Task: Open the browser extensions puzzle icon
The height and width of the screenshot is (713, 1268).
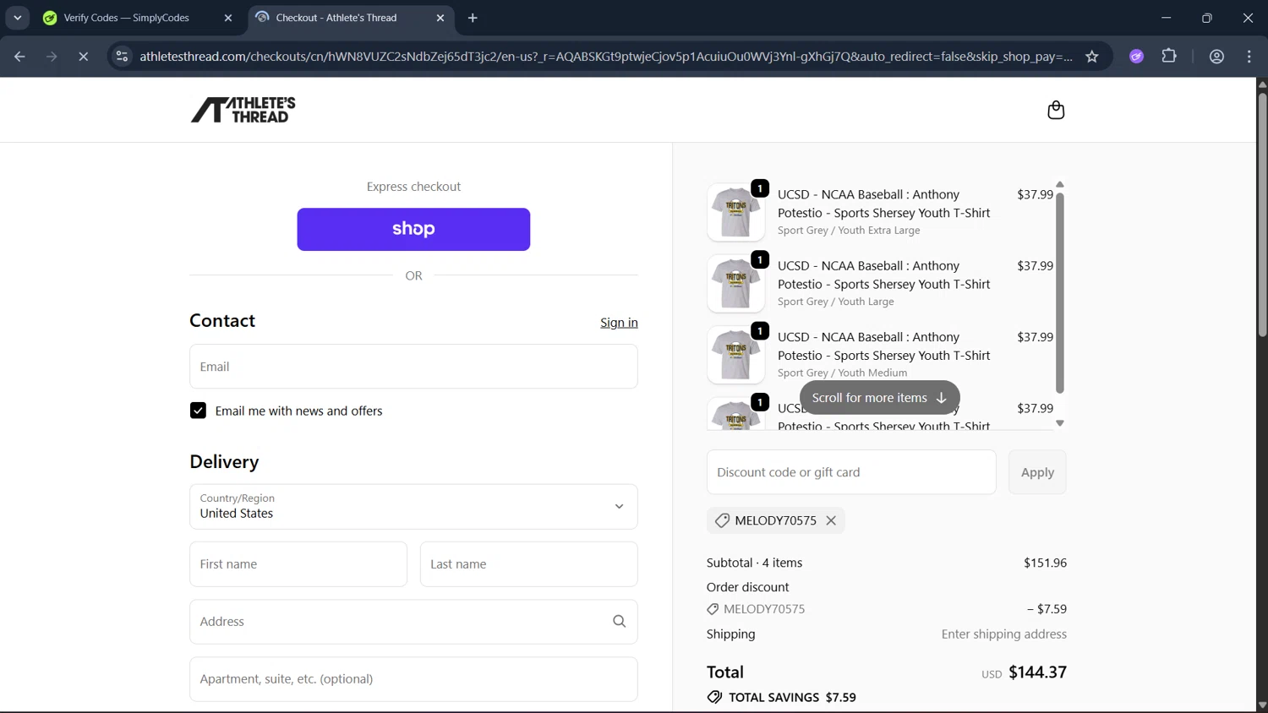Action: click(1169, 57)
